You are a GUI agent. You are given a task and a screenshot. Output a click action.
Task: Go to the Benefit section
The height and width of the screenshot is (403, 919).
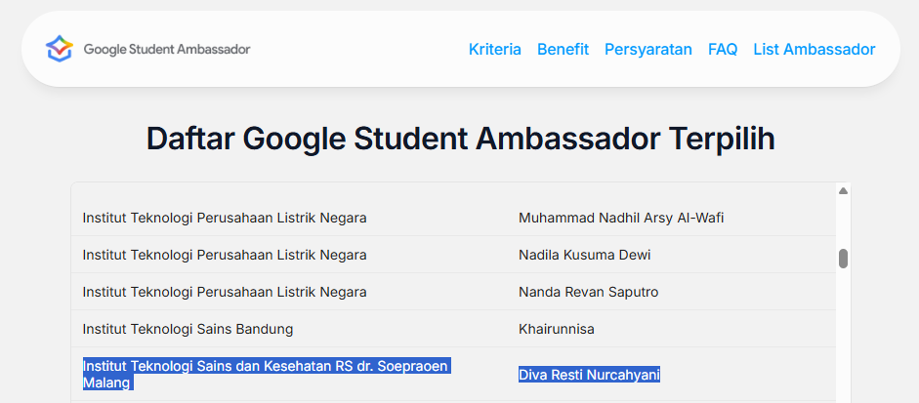point(563,49)
